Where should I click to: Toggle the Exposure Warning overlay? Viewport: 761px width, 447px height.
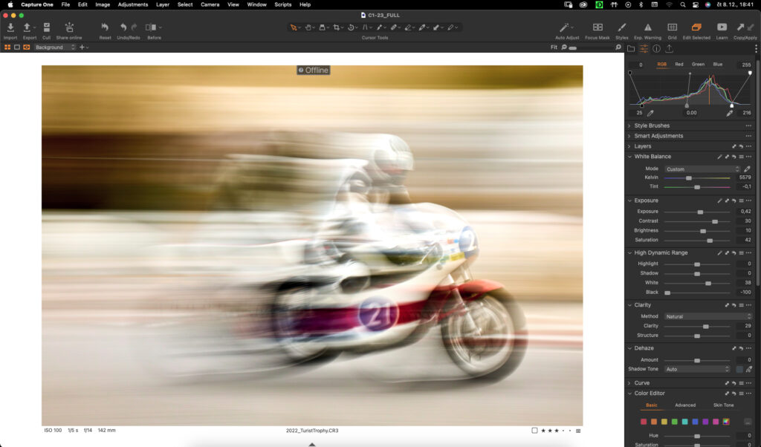647,27
